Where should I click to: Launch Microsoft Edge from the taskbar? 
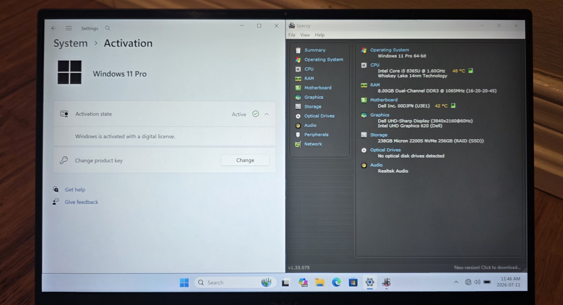[x=336, y=282]
